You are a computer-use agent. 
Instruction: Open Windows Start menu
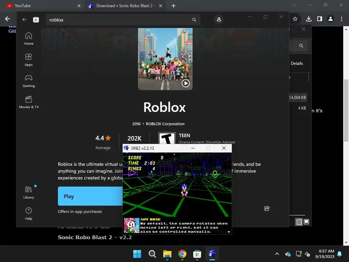[137, 254]
